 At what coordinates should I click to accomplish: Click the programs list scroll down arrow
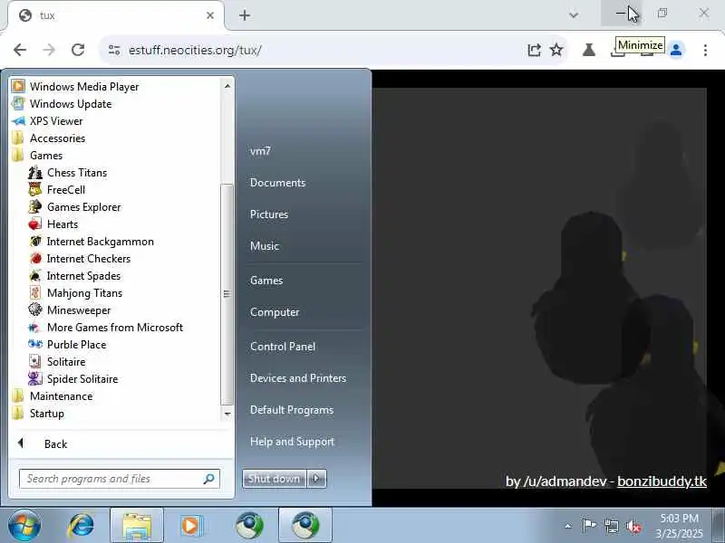click(x=227, y=414)
